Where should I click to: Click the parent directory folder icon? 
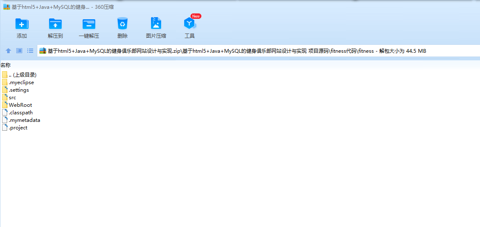tap(5, 75)
